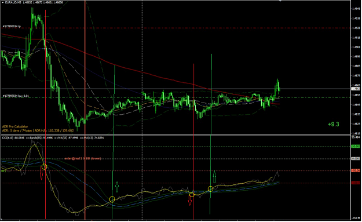This screenshot has width=362, height=222.
Task: Click the CCI indicator values label
Action: coord(53,138)
